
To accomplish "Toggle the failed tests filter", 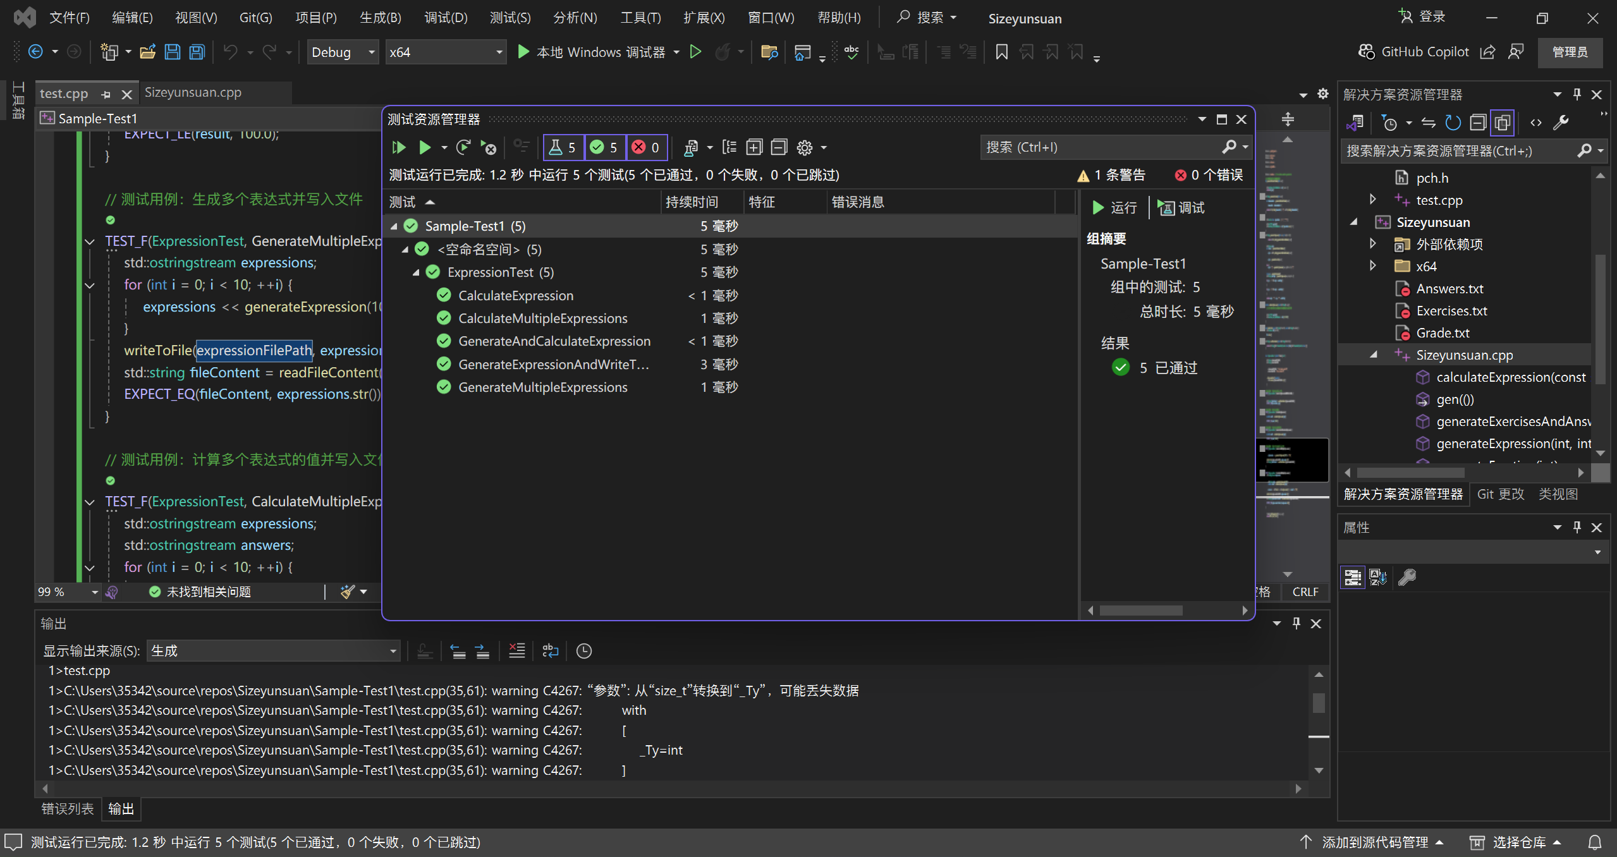I will [646, 147].
